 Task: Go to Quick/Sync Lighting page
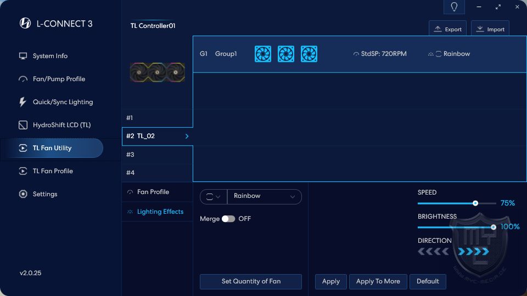pos(63,102)
